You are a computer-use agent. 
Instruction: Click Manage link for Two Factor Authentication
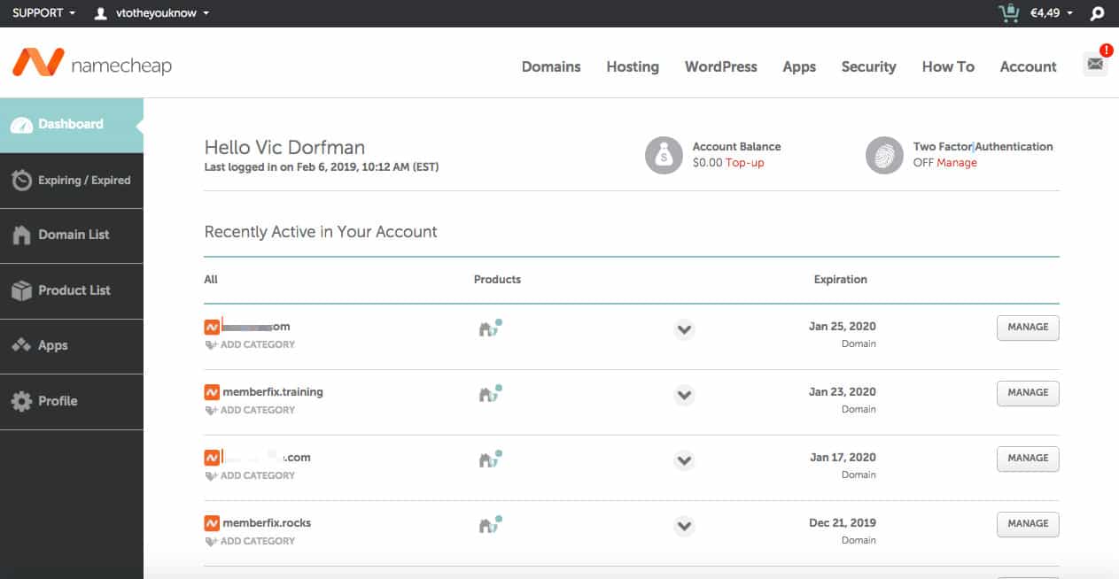(x=957, y=163)
